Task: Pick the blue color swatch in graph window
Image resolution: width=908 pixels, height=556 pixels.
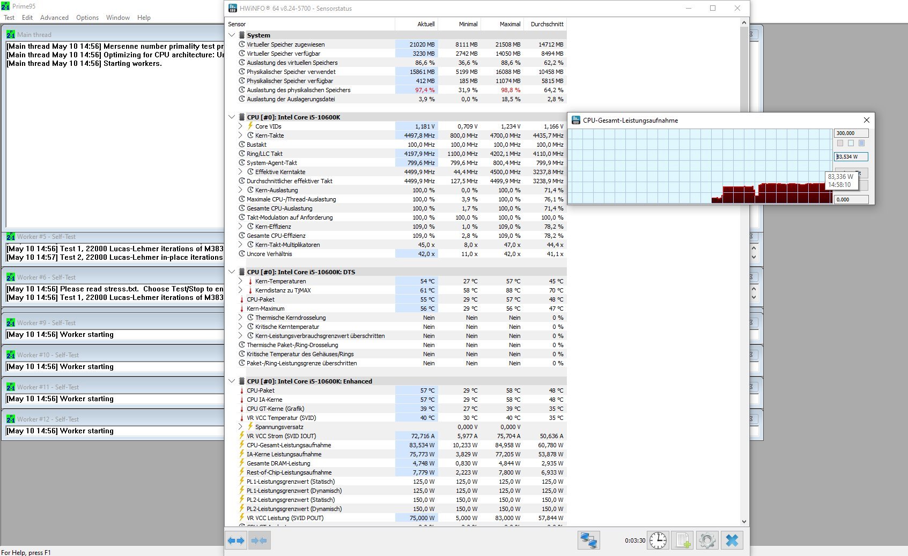Action: tap(861, 143)
